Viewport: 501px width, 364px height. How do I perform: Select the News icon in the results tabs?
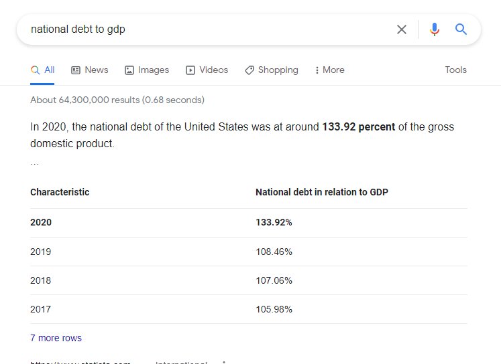click(76, 70)
